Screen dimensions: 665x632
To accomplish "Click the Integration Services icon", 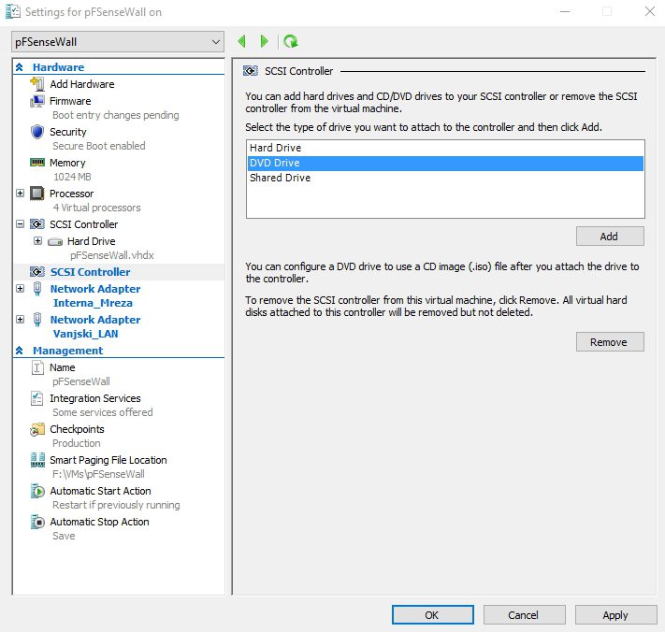I will (38, 398).
